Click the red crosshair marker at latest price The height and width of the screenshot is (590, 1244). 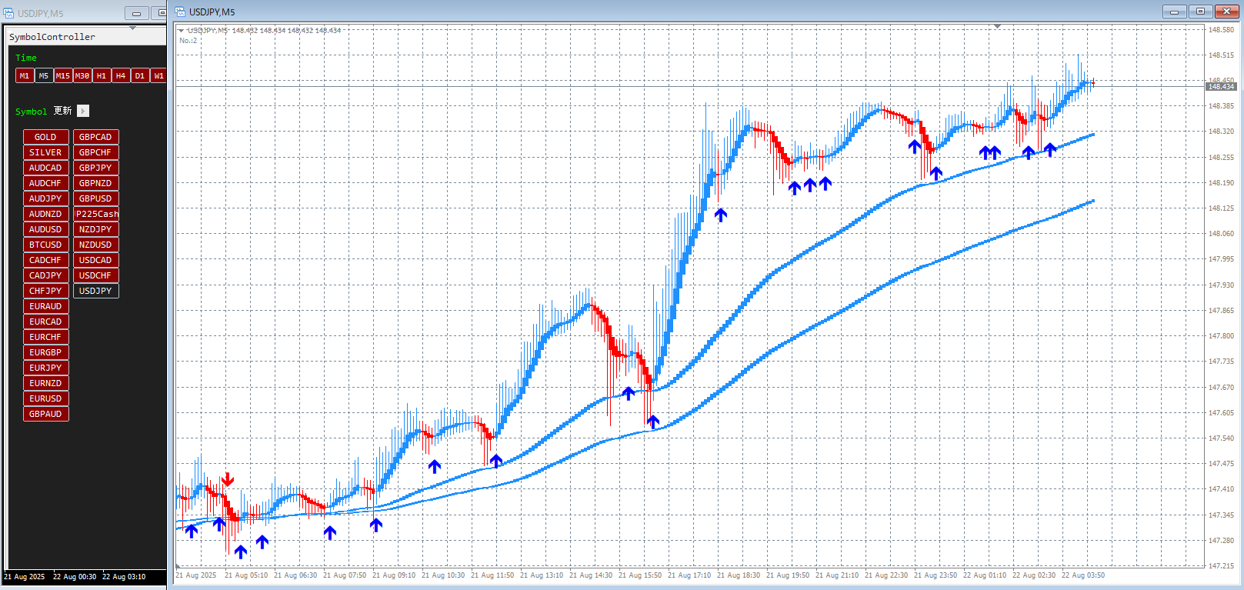click(1092, 82)
